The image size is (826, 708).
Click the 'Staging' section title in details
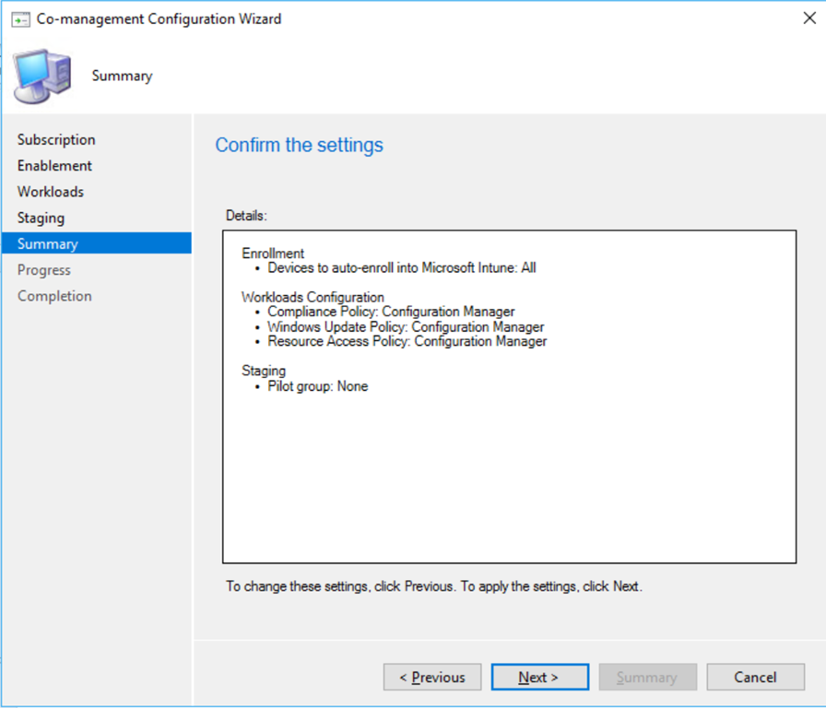[x=264, y=372]
